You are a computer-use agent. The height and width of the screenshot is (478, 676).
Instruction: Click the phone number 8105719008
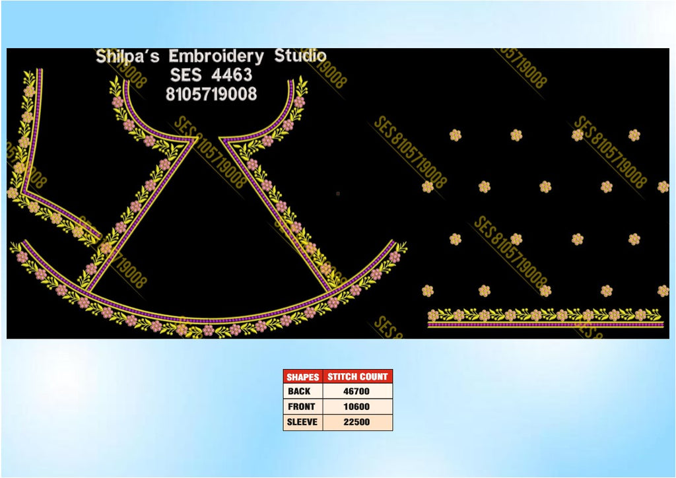tap(211, 94)
